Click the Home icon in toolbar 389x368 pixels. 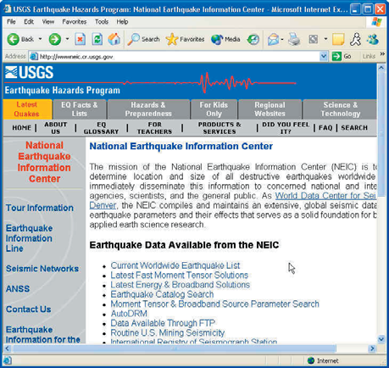(x=114, y=39)
